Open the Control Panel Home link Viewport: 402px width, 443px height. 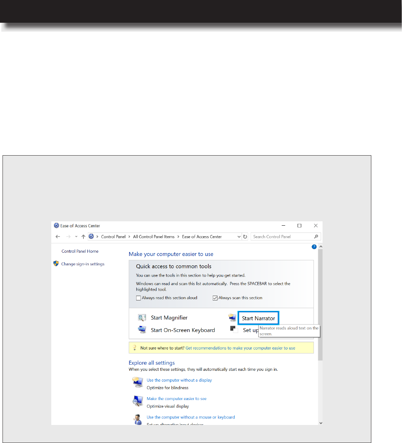point(80,251)
